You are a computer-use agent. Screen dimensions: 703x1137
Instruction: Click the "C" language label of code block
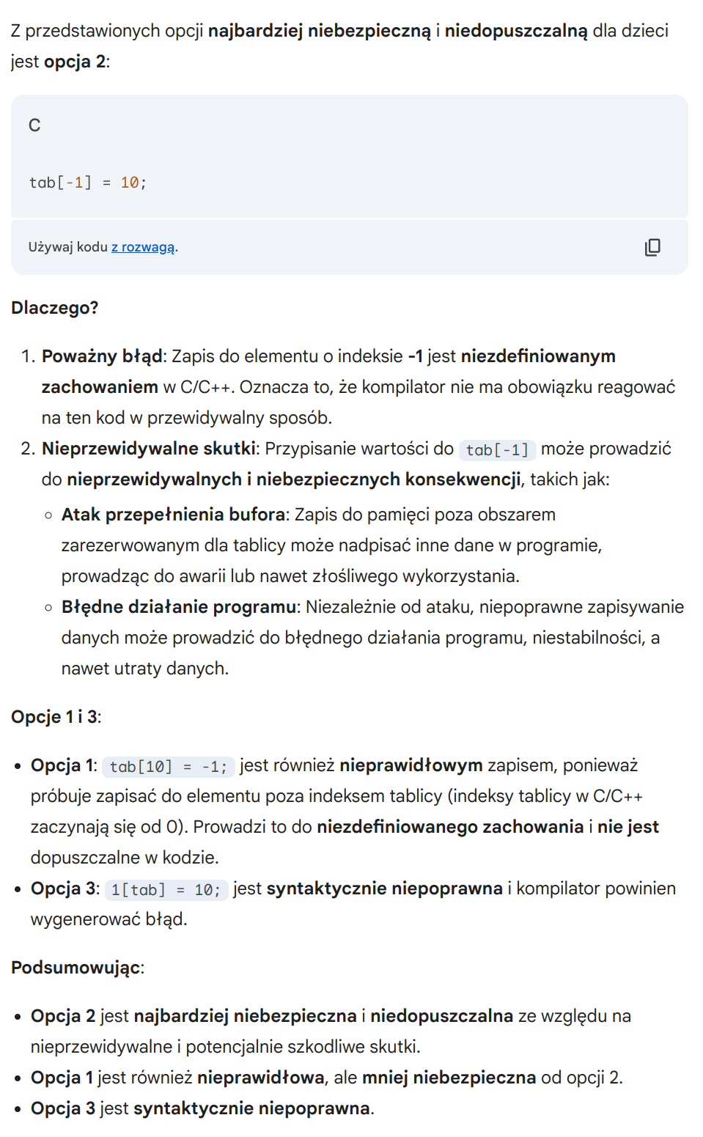(34, 125)
